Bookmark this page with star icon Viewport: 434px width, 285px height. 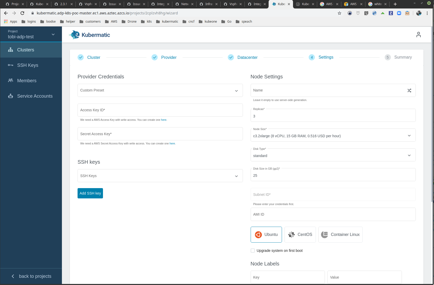339,13
